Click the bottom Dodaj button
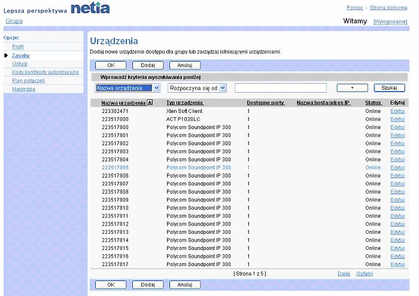This screenshot has width=419, height=296. pos(148,285)
